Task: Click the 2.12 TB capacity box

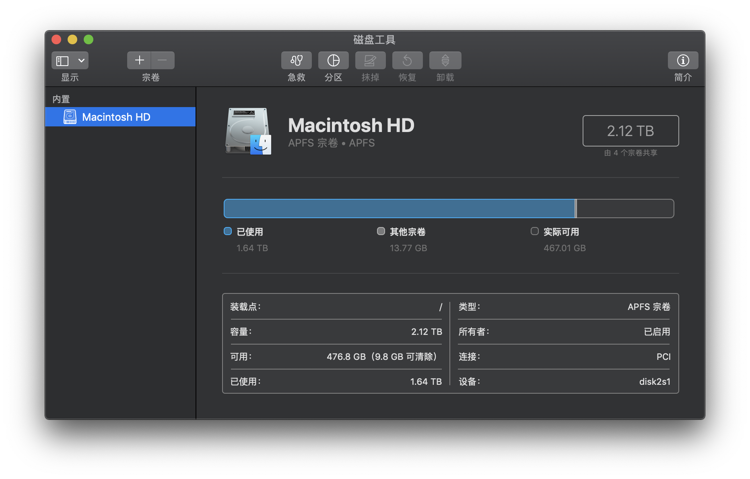Action: pos(630,131)
